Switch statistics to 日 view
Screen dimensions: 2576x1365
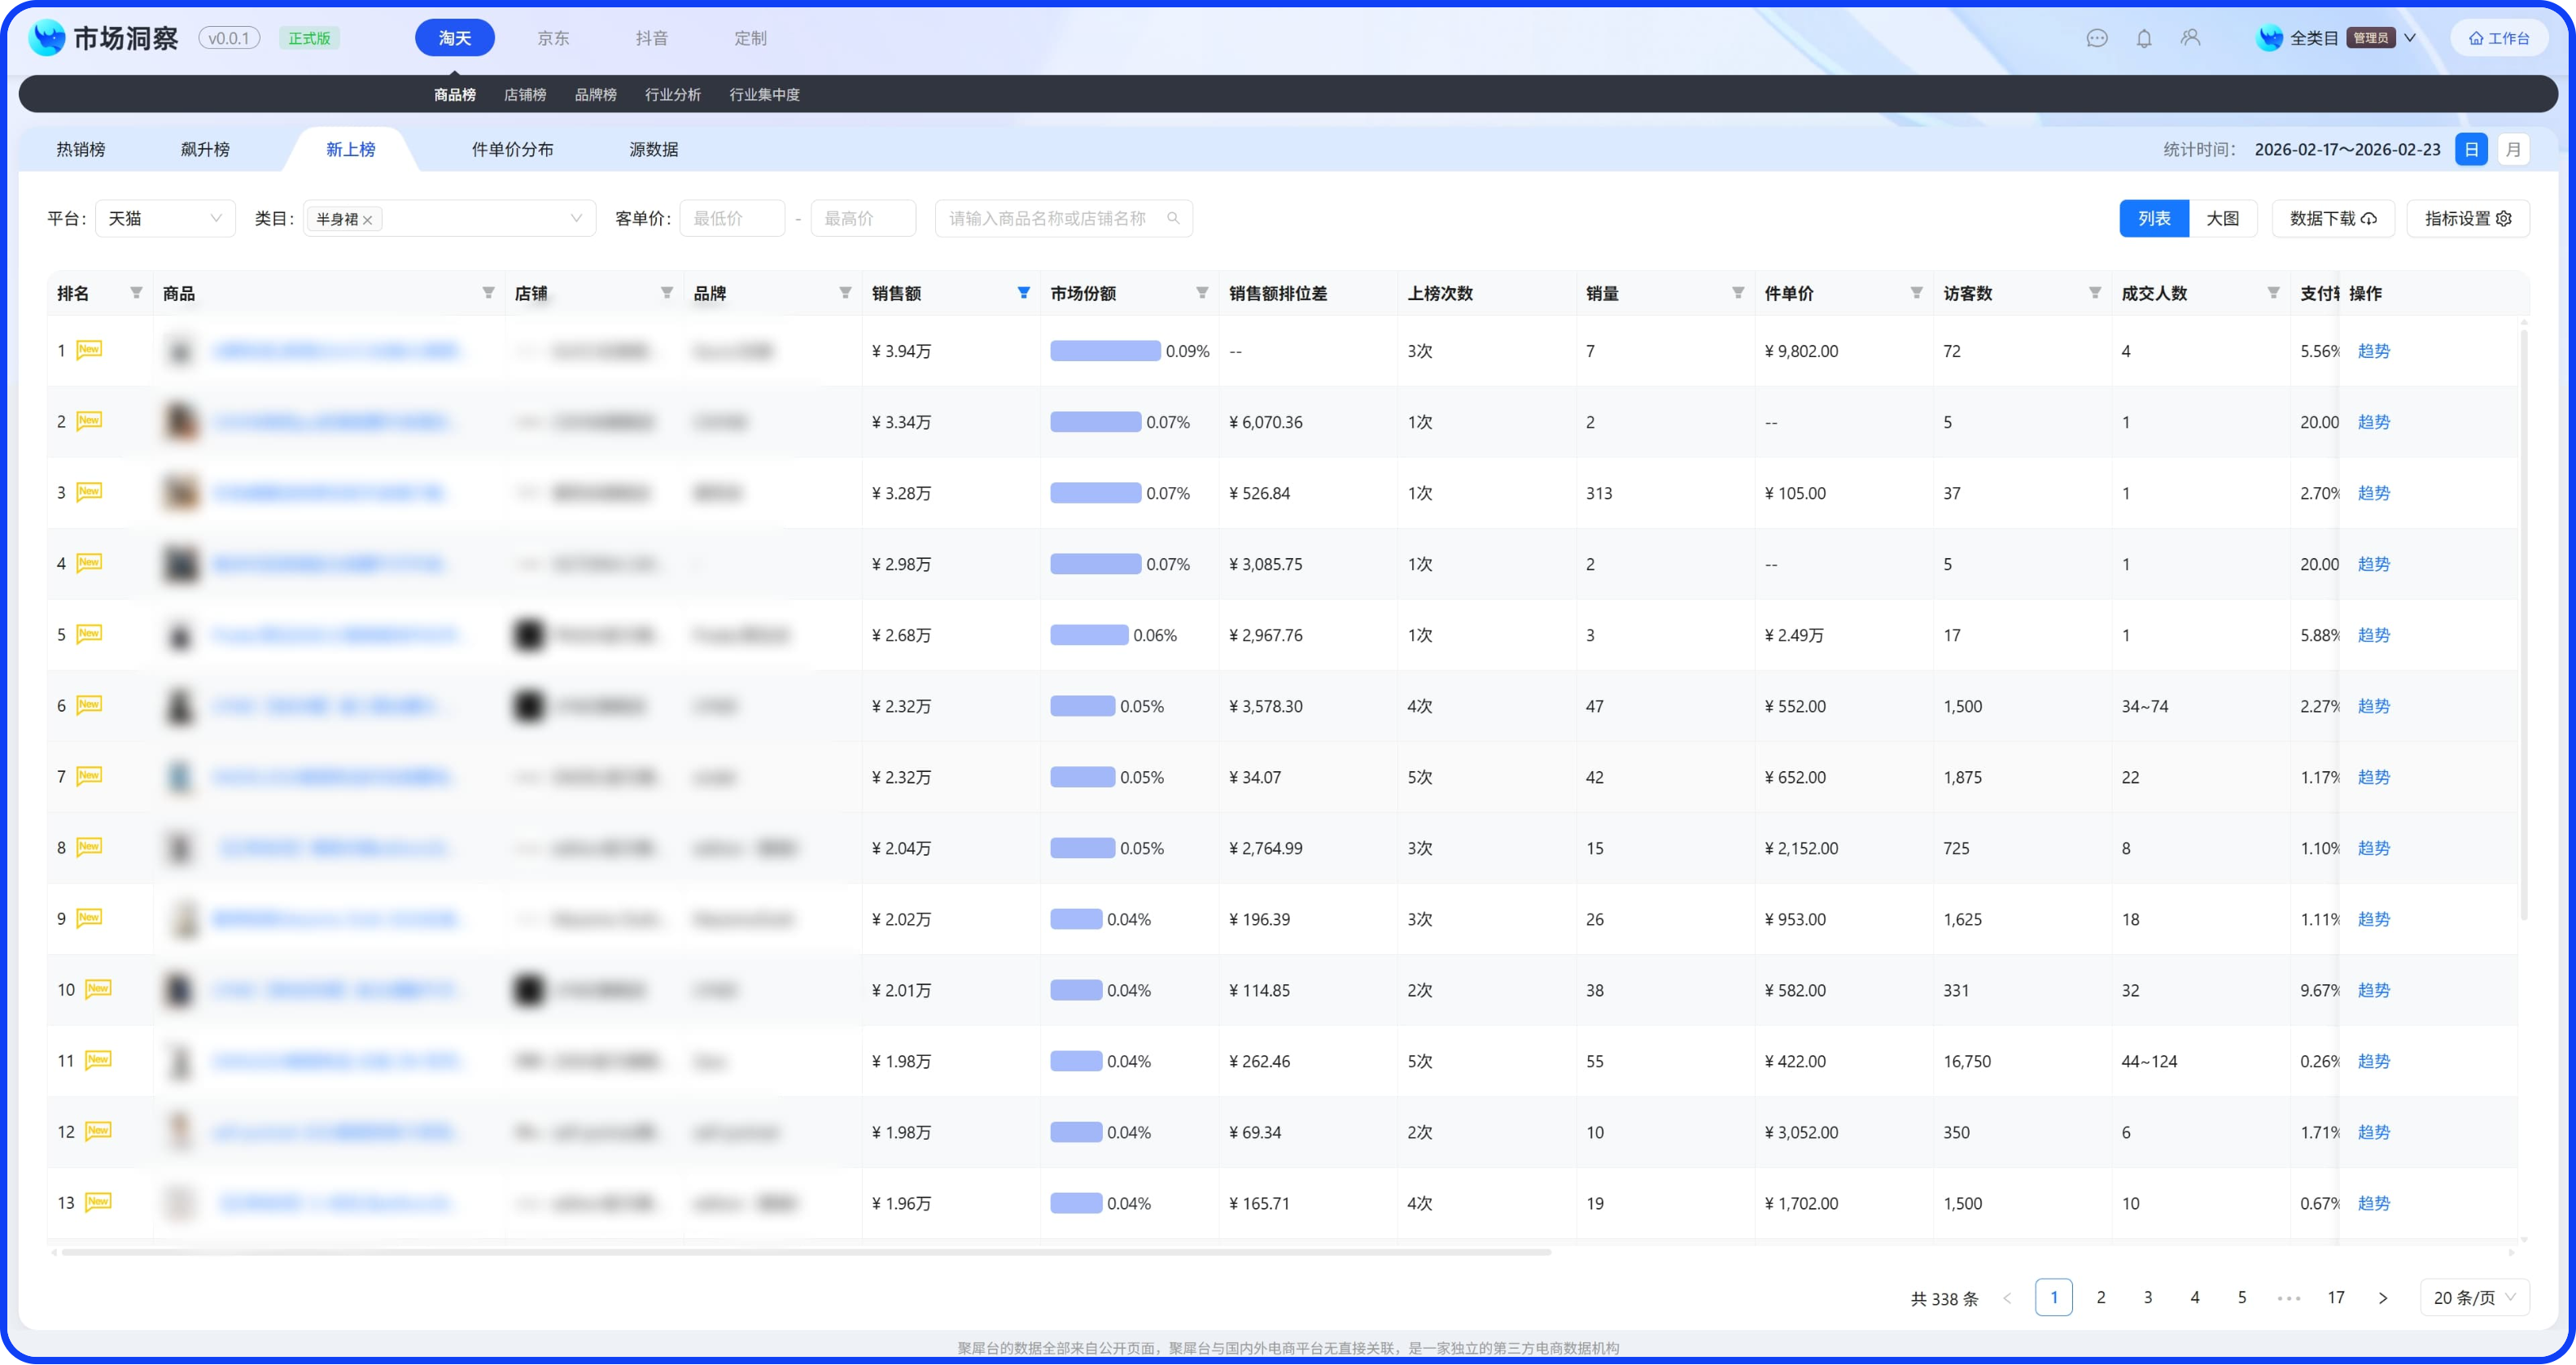[x=2471, y=150]
